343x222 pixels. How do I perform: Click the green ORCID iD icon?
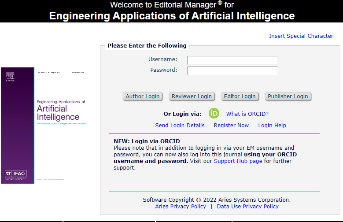click(x=214, y=113)
